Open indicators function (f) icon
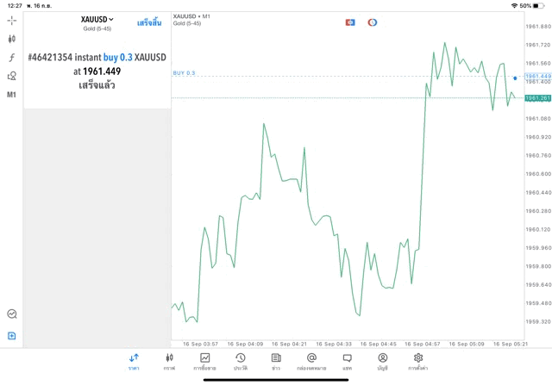This screenshot has width=552, height=385. (x=11, y=58)
